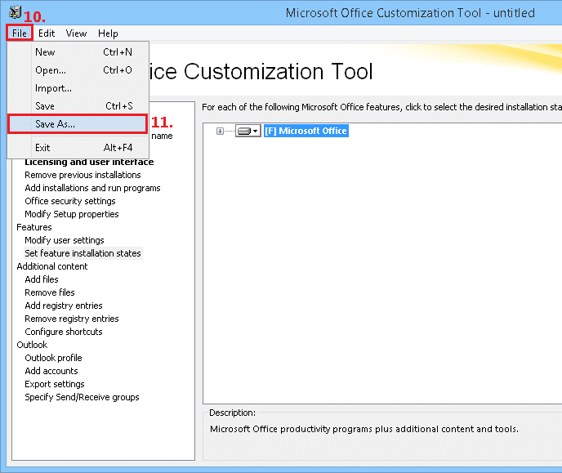Screen dimensions: 562x473
Task: Open the Export settings section
Action: click(55, 384)
